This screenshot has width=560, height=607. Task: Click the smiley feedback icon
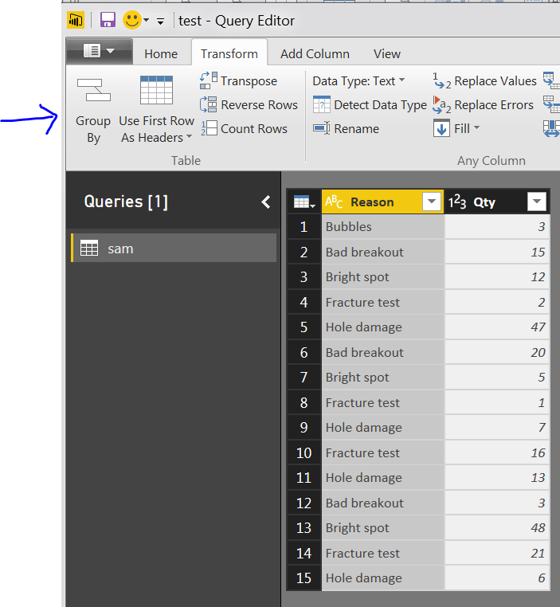click(x=132, y=20)
